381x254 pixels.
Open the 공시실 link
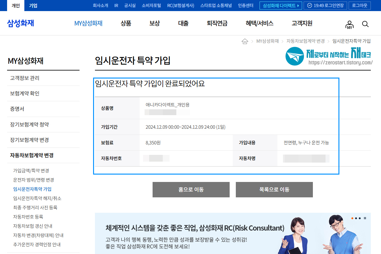coord(130,6)
